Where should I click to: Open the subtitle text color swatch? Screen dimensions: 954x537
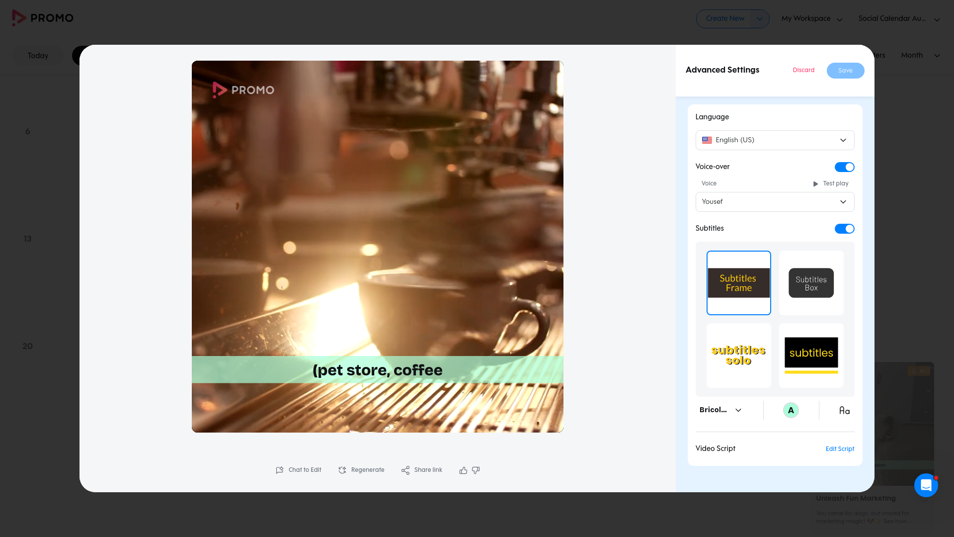click(791, 410)
